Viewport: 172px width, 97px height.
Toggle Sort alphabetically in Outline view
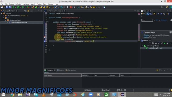point(156,43)
